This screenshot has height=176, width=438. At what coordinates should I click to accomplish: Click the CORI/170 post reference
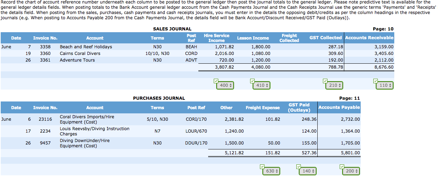pos(196,119)
